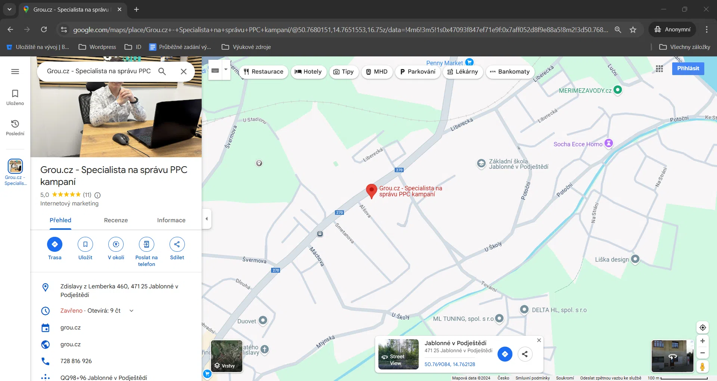This screenshot has height=381, width=717.
Task: Open the input tools dropdown arrow
Action: pos(226,69)
